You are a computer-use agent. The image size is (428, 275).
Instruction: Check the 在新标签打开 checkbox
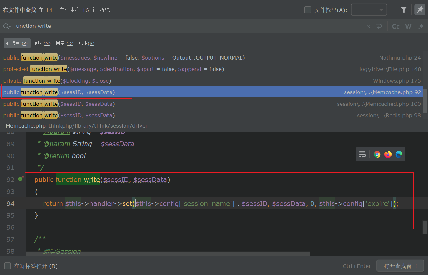[8, 266]
